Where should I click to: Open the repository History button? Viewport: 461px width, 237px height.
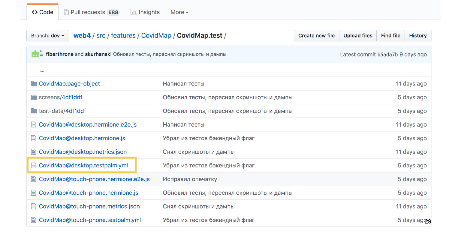(418, 35)
